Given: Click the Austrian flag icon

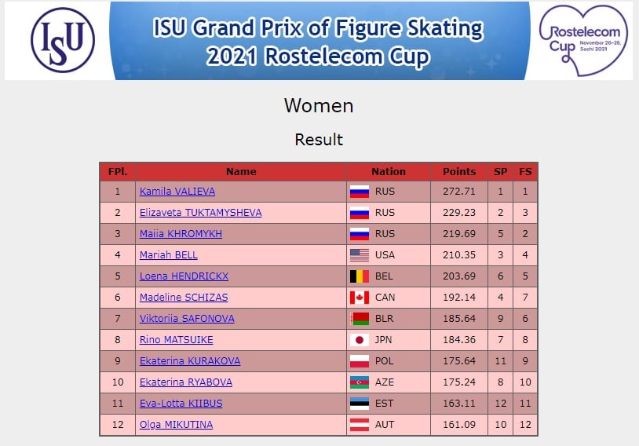Looking at the screenshot, I should click(360, 425).
